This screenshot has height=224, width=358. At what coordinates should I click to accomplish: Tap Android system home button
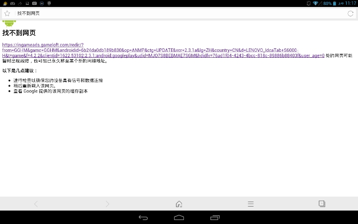[179, 218]
